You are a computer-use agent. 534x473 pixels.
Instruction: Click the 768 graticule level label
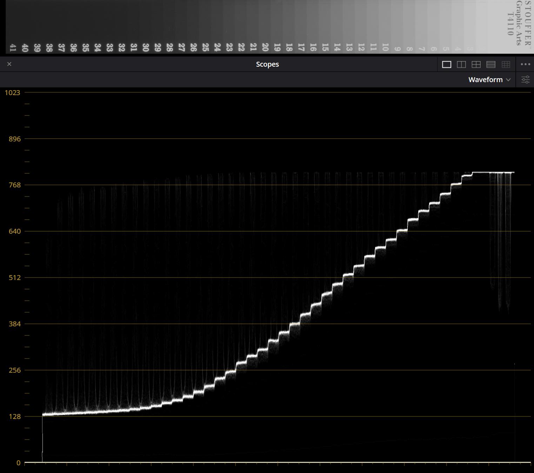pos(15,185)
